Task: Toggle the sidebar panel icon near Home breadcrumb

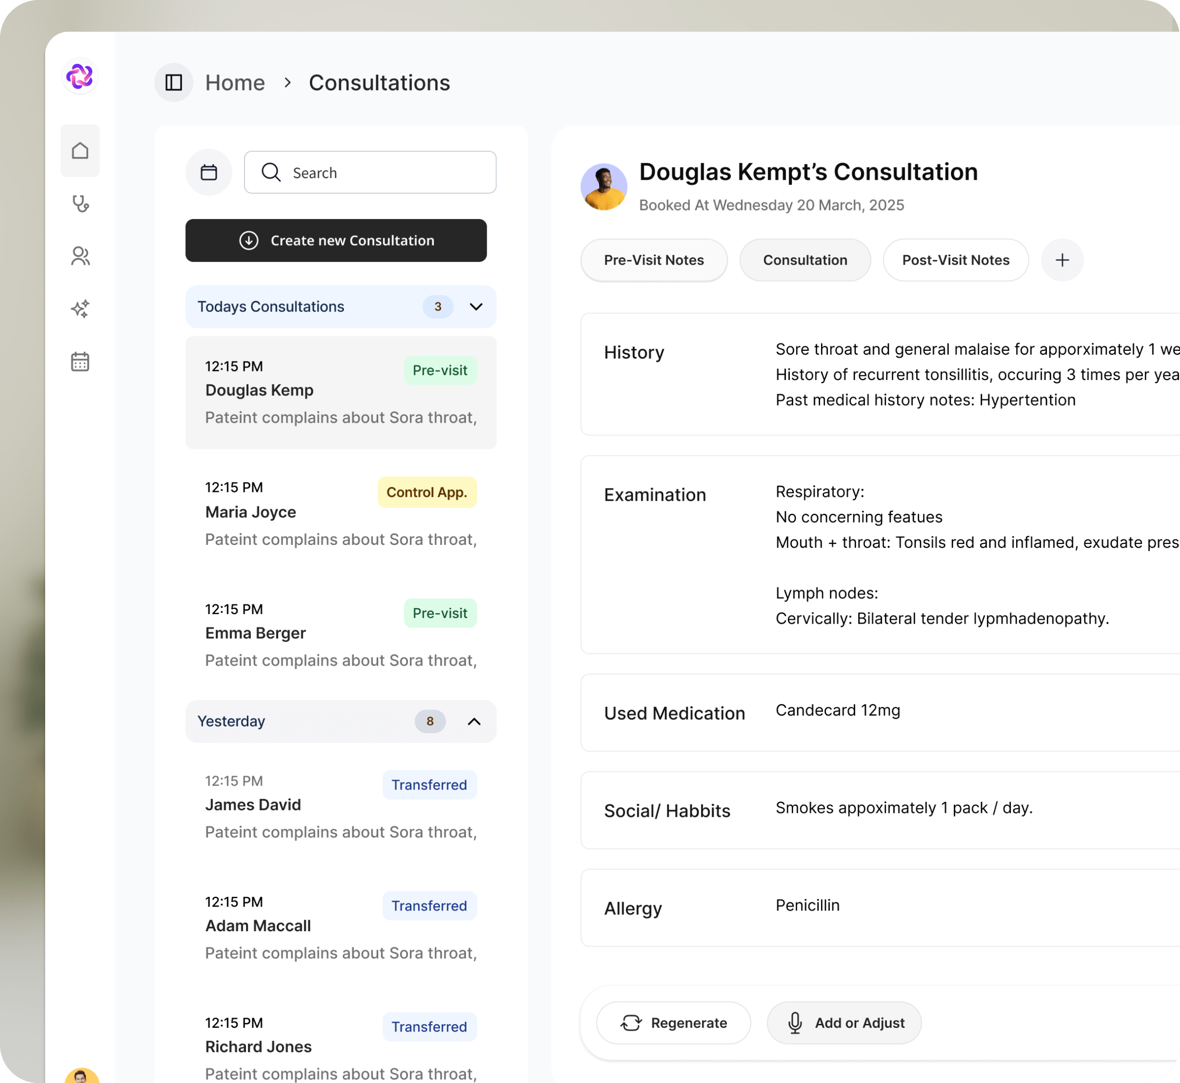Action: tap(173, 83)
